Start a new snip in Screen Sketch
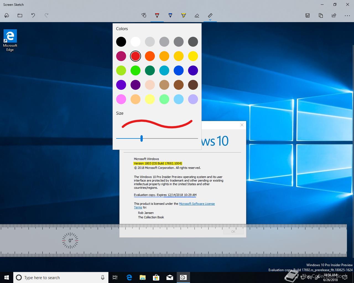Image resolution: width=354 pixels, height=283 pixels. click(x=7, y=15)
